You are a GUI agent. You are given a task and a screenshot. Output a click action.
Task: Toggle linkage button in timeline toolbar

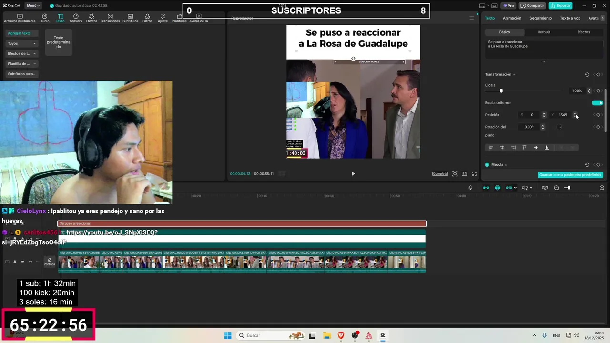(x=509, y=188)
